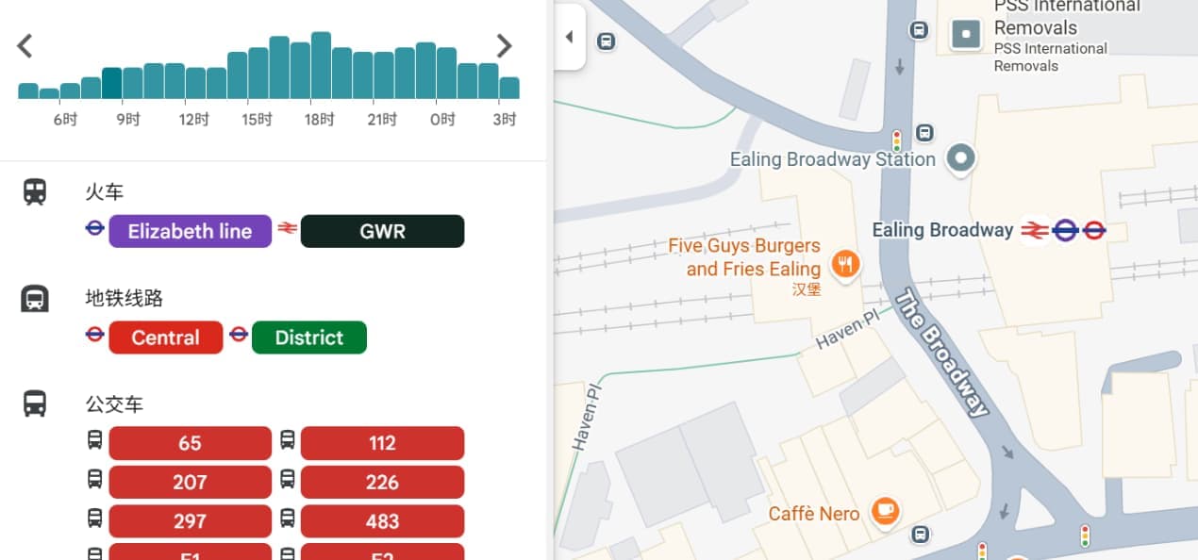The height and width of the screenshot is (560, 1198).
Task: Collapse the side panel with arrow
Action: 569,37
